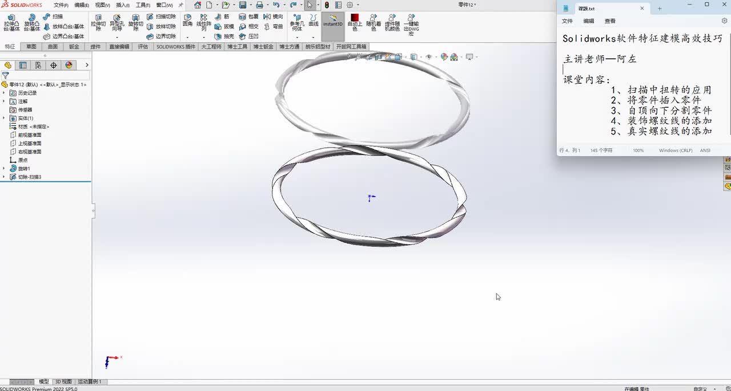Select the 前视基准面 plane in tree
The width and height of the screenshot is (731, 391).
[x=26, y=135]
